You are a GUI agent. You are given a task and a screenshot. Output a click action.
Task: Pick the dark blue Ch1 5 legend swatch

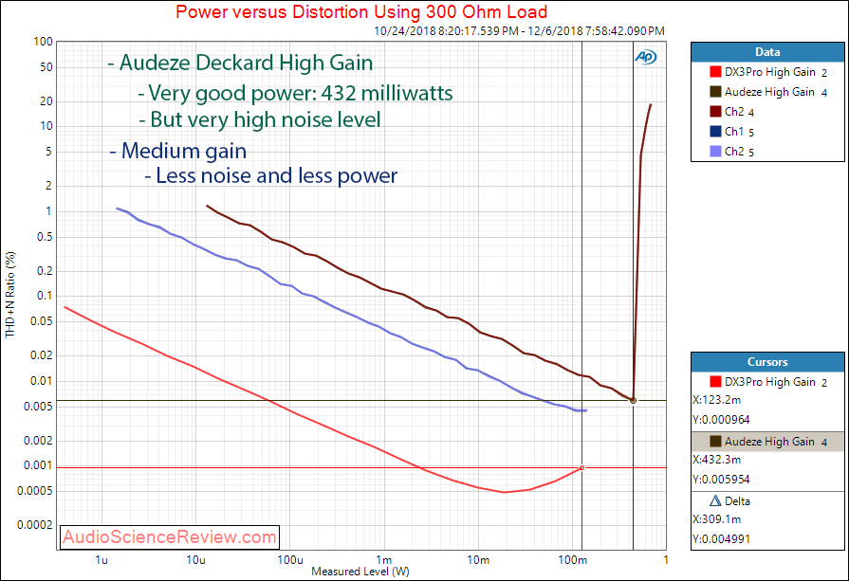coord(715,132)
